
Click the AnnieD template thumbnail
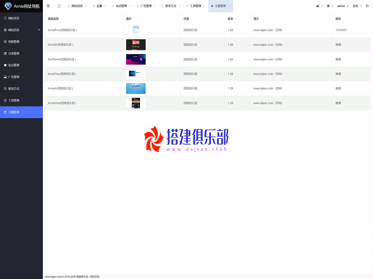tap(136, 44)
